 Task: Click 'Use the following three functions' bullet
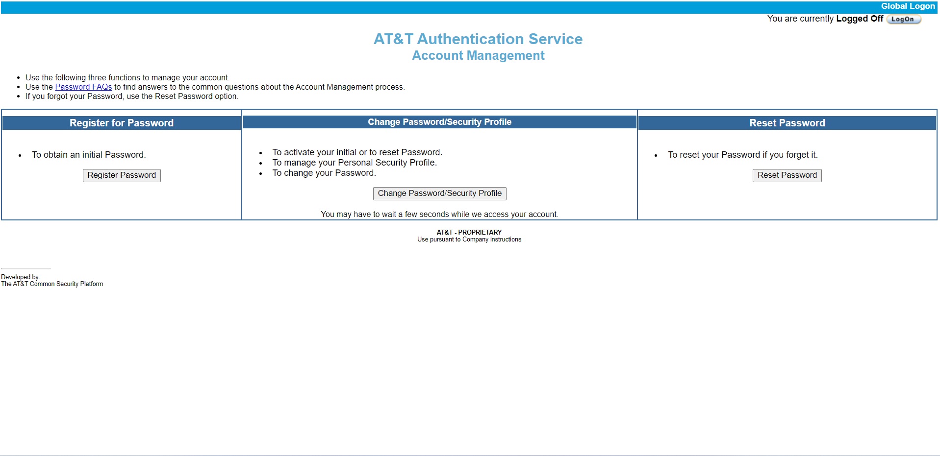(127, 77)
